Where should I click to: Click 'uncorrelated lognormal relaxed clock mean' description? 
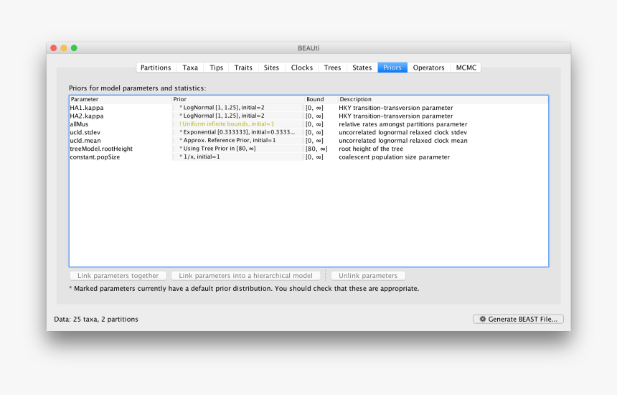point(403,141)
